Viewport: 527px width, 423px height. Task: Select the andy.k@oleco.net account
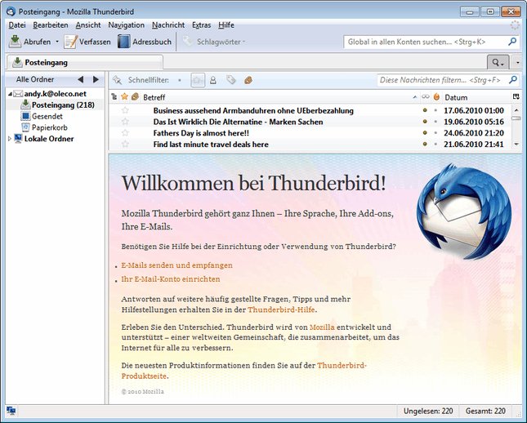click(x=55, y=94)
